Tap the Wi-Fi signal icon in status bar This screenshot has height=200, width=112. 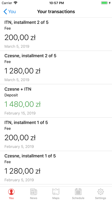tap(16, 3)
